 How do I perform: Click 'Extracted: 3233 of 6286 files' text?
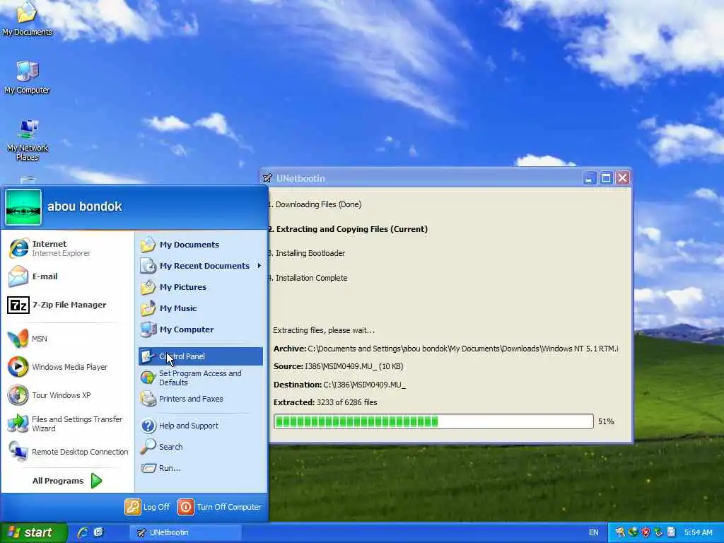(x=325, y=402)
